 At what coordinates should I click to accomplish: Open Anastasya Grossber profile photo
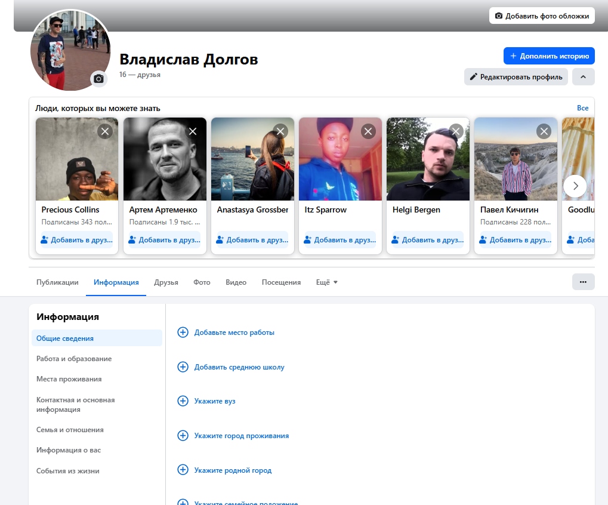[x=252, y=159]
